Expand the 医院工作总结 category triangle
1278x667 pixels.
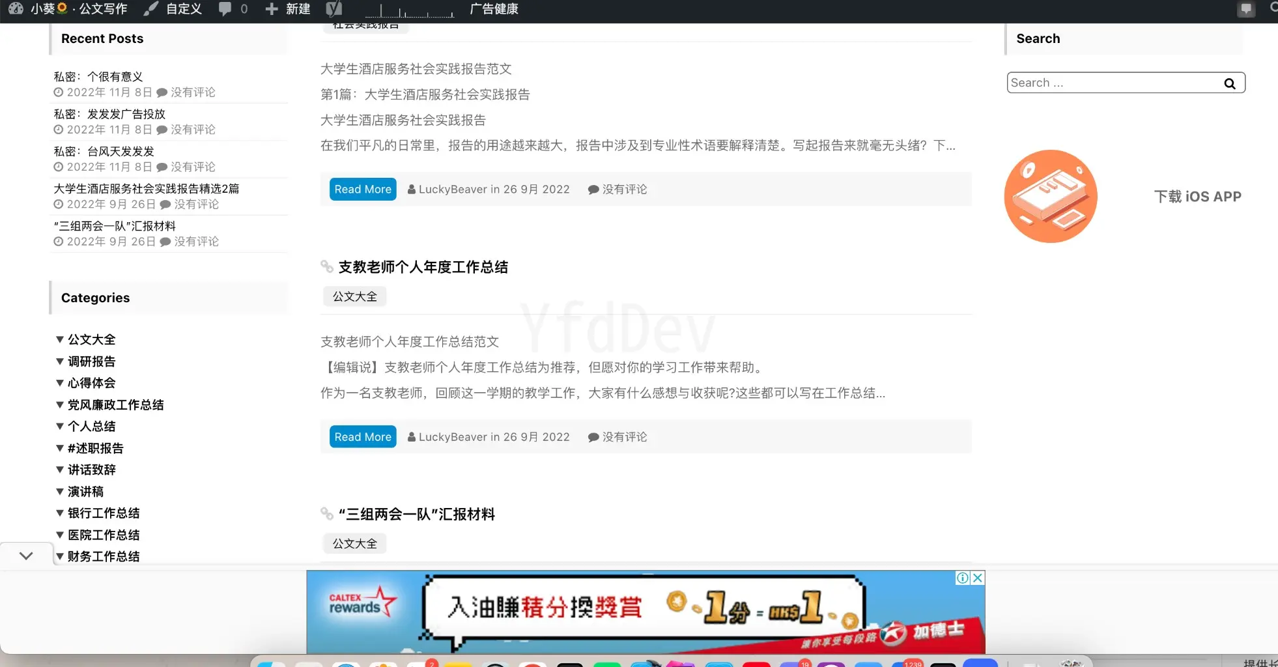60,535
